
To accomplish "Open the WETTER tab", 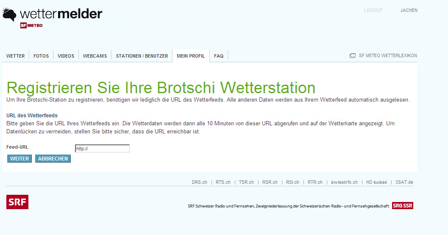I will tap(15, 56).
